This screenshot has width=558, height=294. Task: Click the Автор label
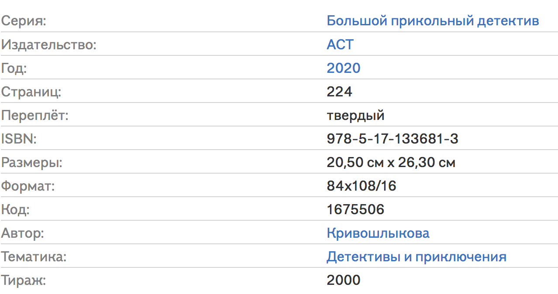[x=23, y=233]
